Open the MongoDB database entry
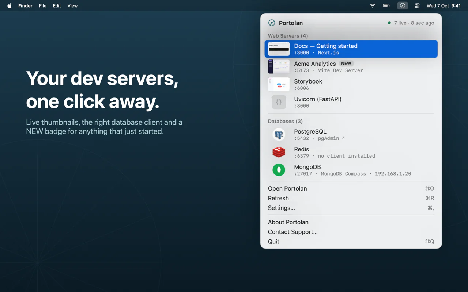 [351, 170]
